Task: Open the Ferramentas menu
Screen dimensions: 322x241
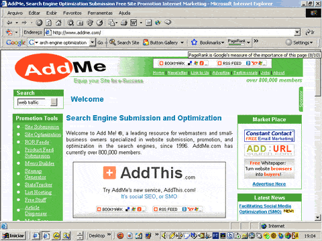Action: coord(100,13)
